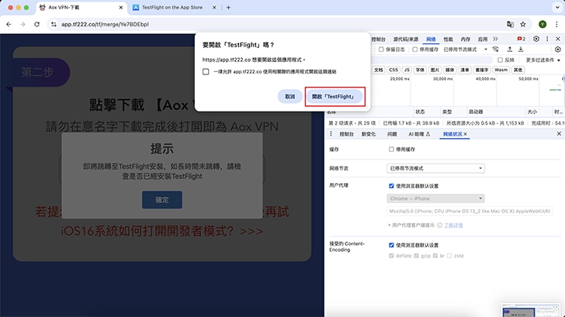Open DevTools customize three-dot menu
Screen dimensions: 565x317
click(x=547, y=39)
